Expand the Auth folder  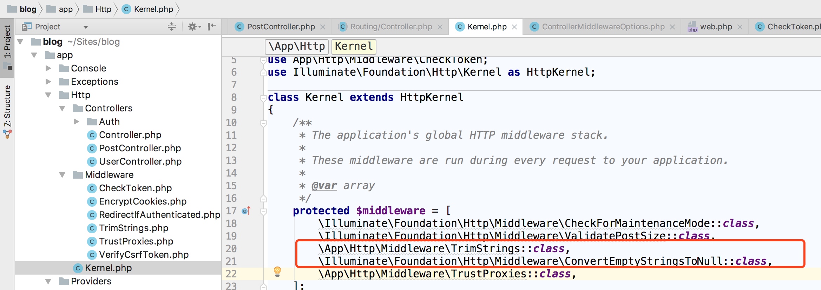pos(77,122)
